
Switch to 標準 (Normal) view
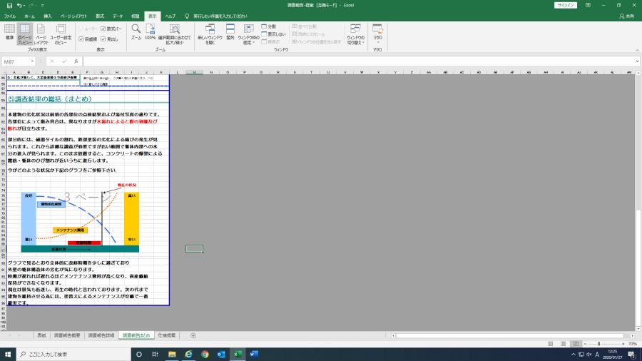tap(9, 32)
